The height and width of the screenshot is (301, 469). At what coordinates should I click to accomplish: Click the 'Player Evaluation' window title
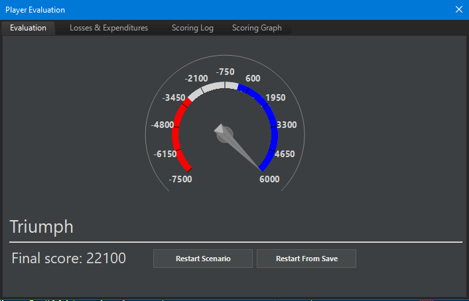tap(35, 10)
